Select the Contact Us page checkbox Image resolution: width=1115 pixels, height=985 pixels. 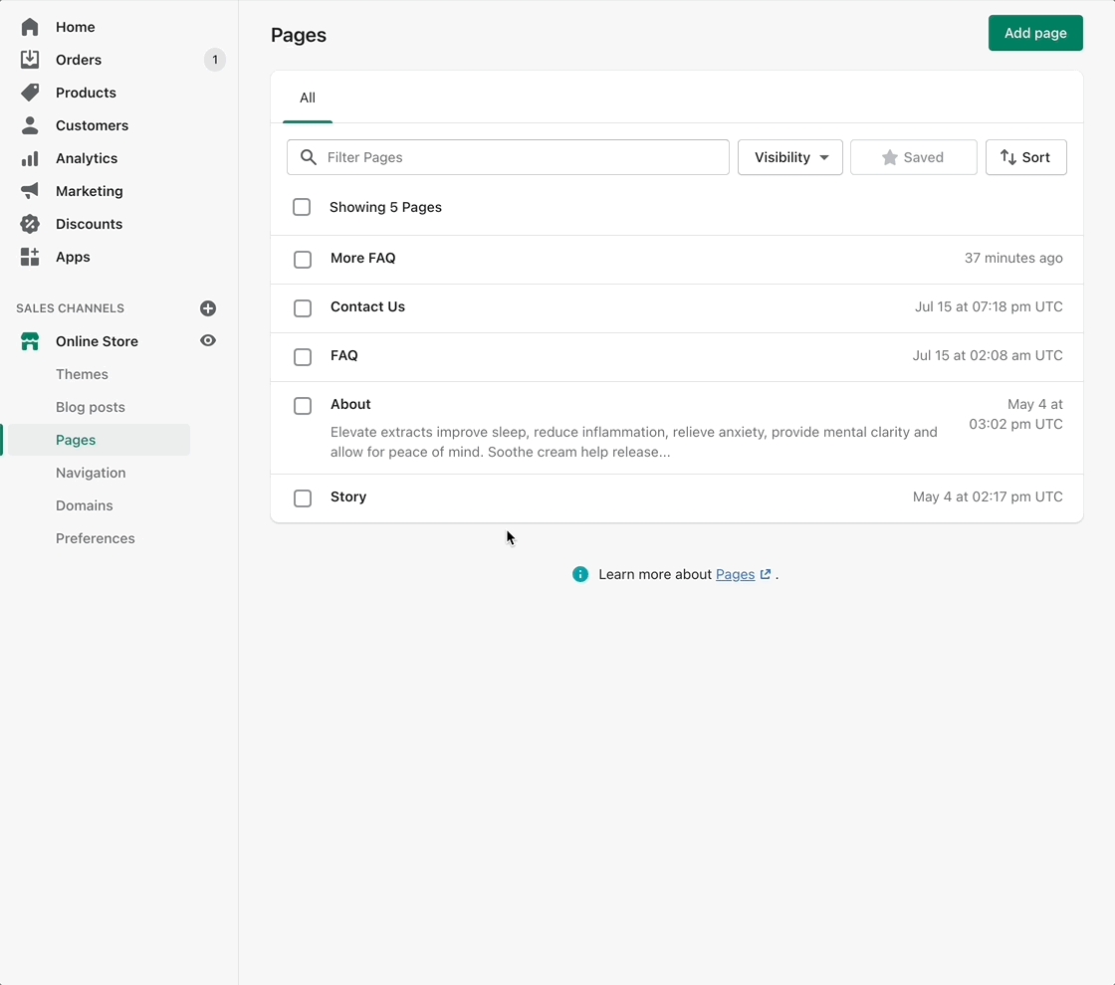303,308
